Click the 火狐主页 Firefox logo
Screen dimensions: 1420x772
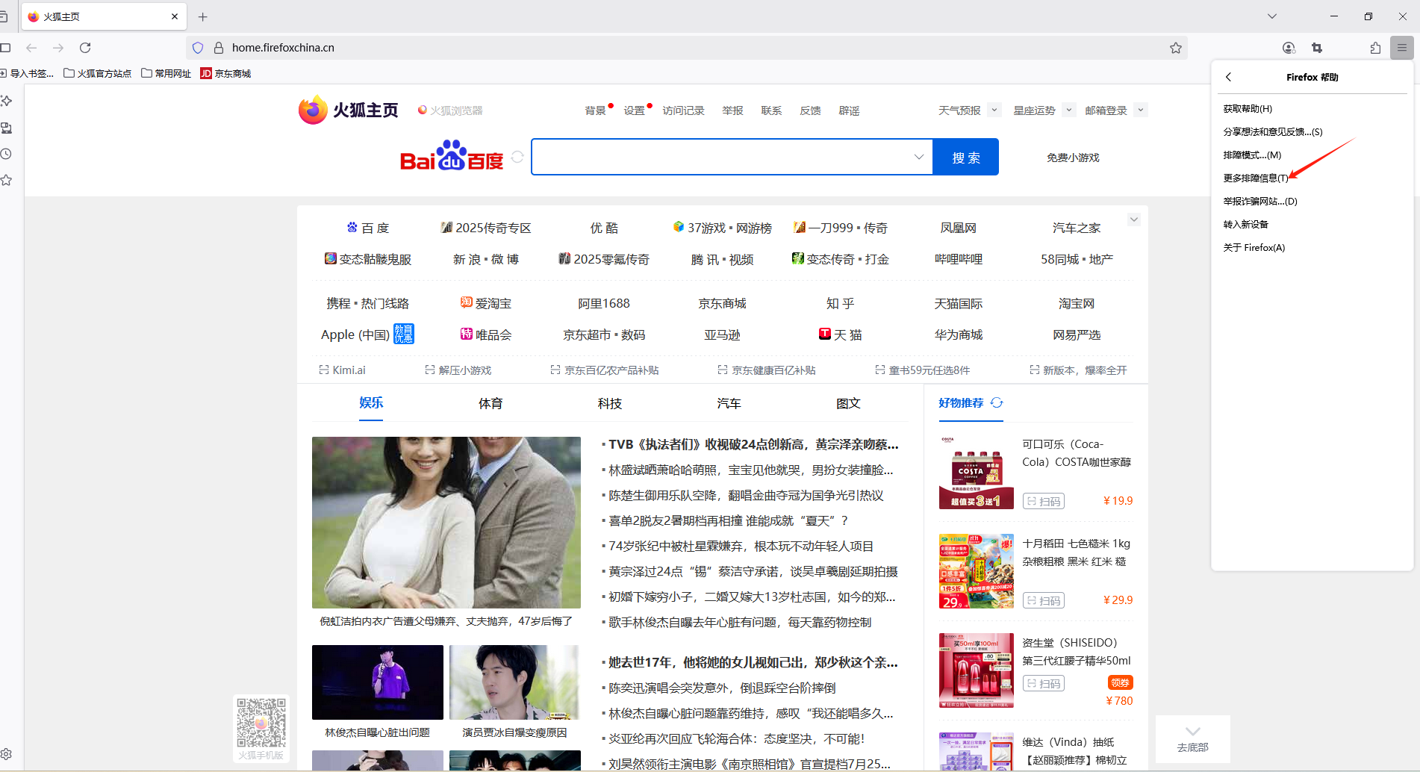coord(348,110)
